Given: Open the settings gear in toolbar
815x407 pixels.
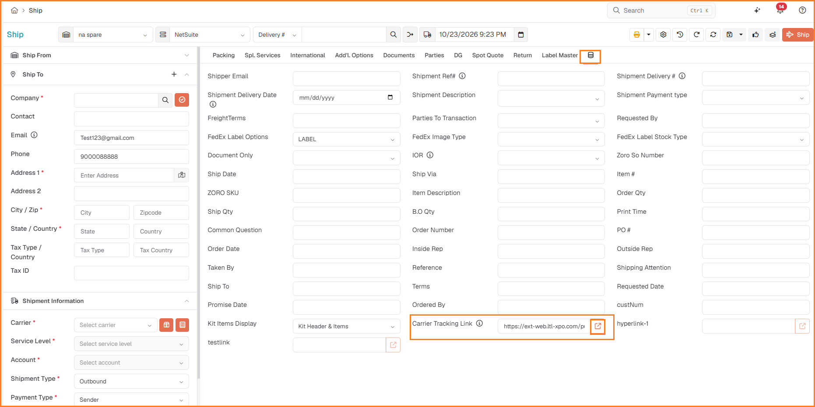Looking at the screenshot, I should pyautogui.click(x=664, y=35).
